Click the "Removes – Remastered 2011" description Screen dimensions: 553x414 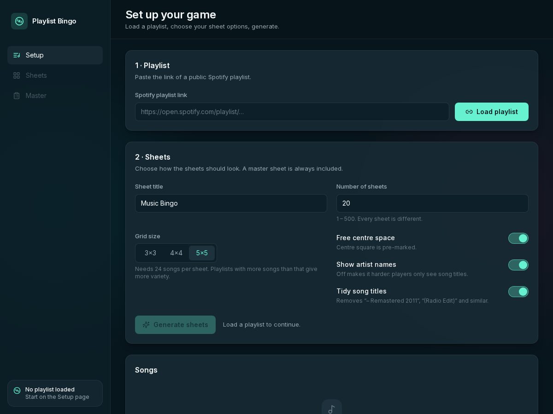tap(412, 301)
